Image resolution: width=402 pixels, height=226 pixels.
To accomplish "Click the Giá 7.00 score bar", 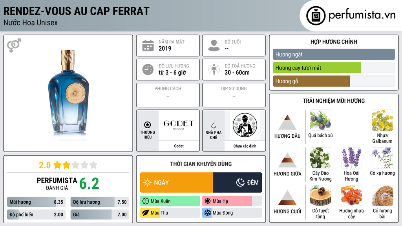I will 100,215.
